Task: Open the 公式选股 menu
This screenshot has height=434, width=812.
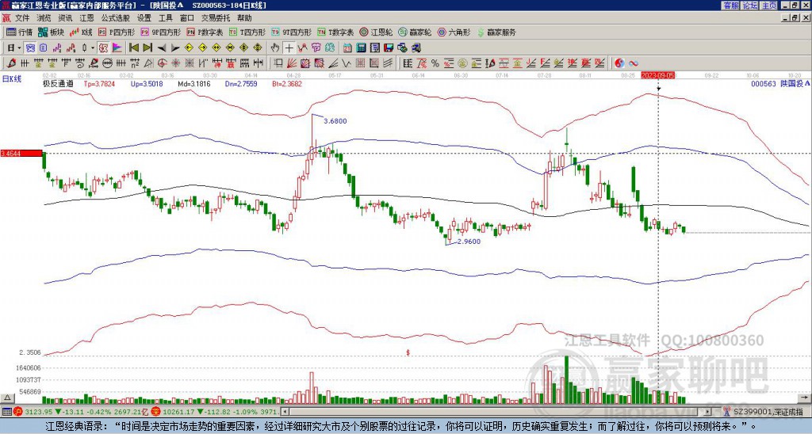Action: coord(116,18)
